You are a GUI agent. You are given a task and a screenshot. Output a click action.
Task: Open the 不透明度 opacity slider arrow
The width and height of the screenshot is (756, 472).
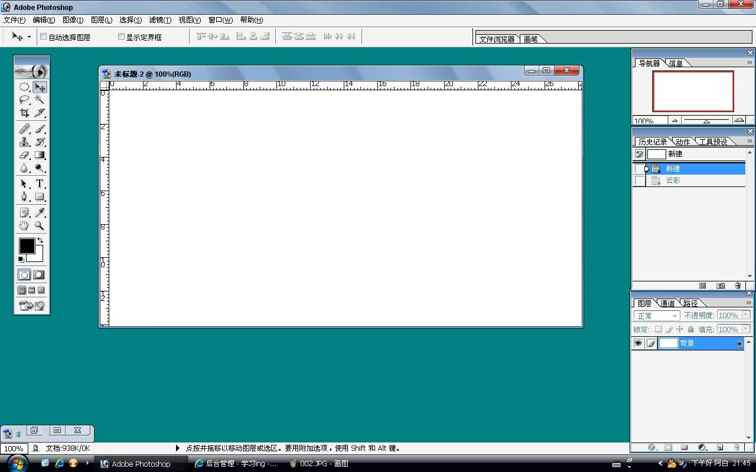[746, 315]
